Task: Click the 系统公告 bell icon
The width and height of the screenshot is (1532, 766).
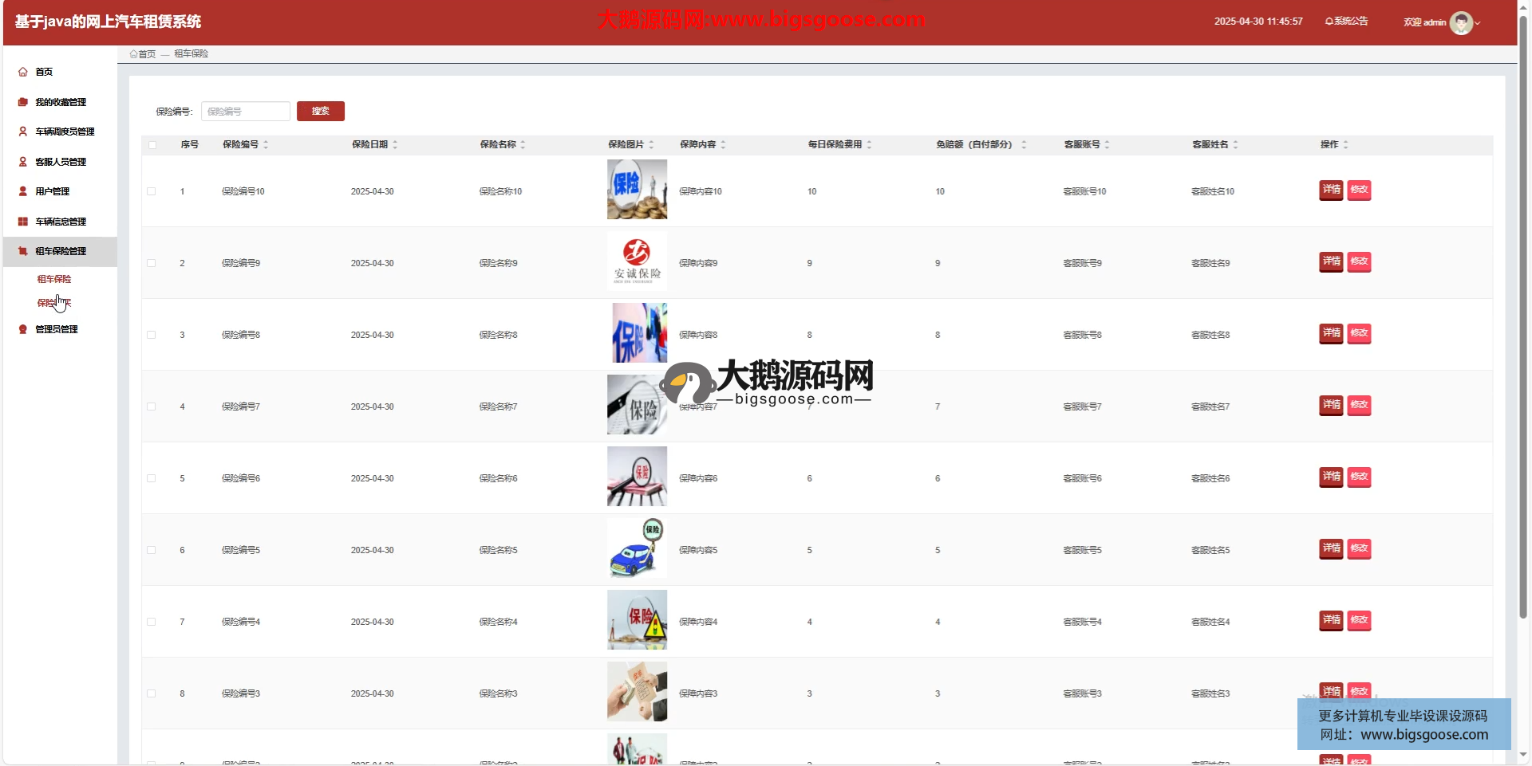Action: [x=1329, y=22]
